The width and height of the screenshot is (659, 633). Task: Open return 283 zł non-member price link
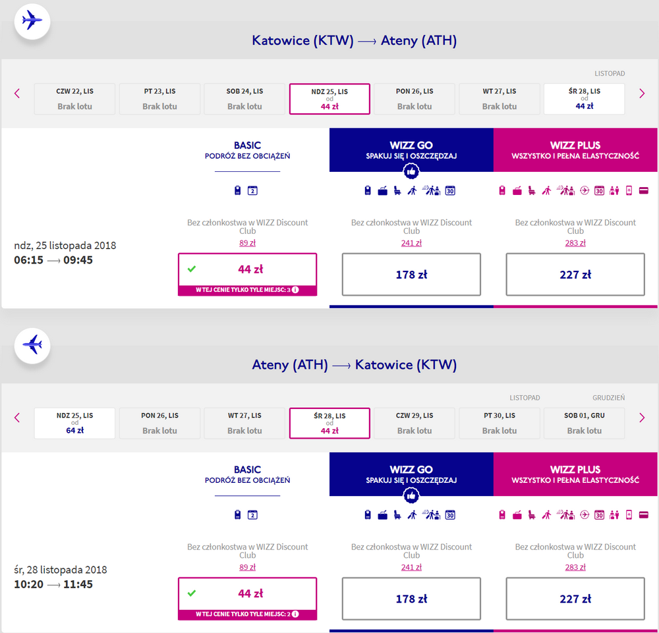tap(575, 567)
